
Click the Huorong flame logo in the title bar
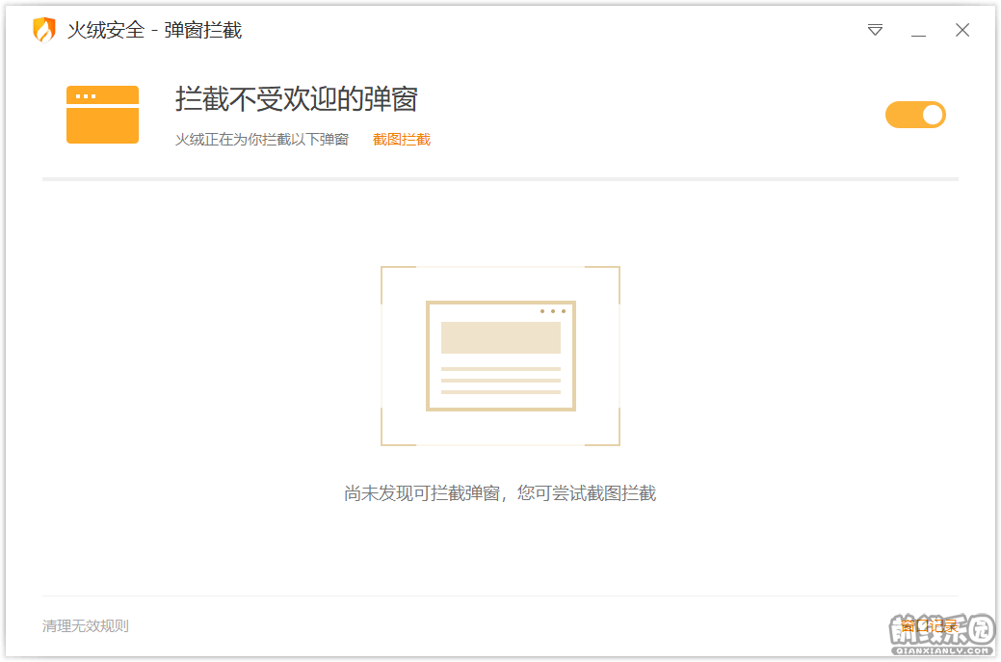42,30
